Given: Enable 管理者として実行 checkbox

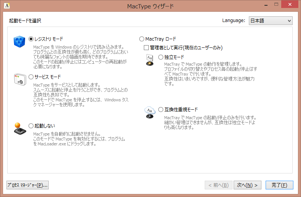Looking at the screenshot, I should coord(146,48).
